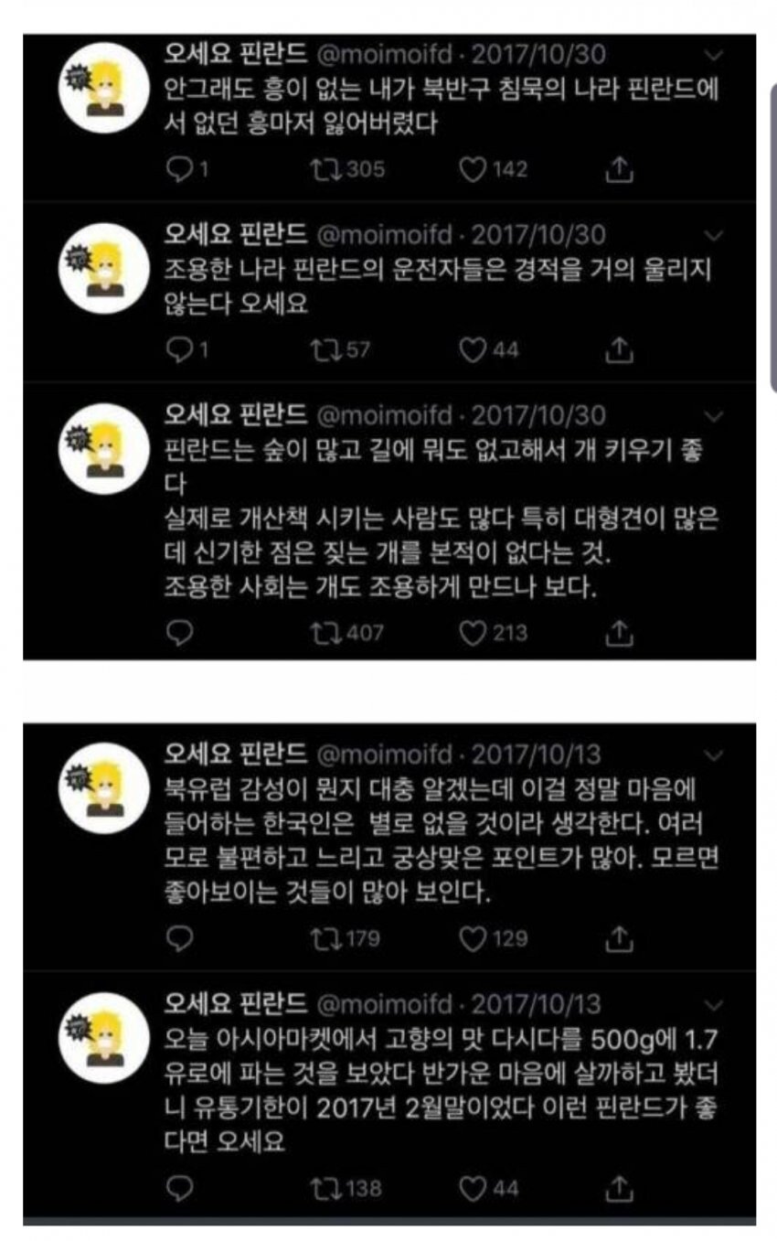777x1241 pixels.
Task: Share the tweet about quiet dogs
Action: pos(620,632)
